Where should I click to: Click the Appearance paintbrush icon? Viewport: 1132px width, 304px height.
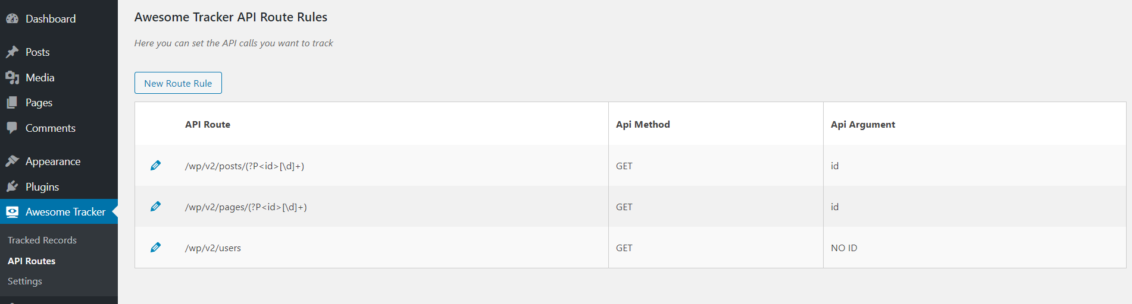coord(12,161)
